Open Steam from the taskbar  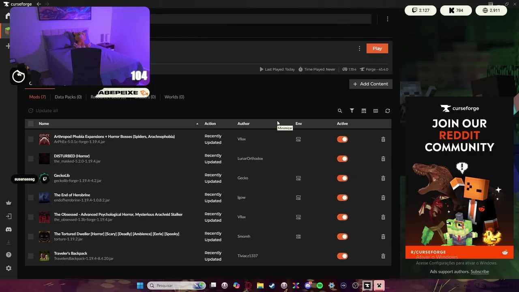[272, 286]
